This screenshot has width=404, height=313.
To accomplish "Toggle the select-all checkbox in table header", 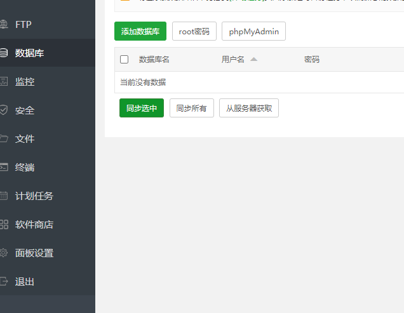I will tap(125, 59).
